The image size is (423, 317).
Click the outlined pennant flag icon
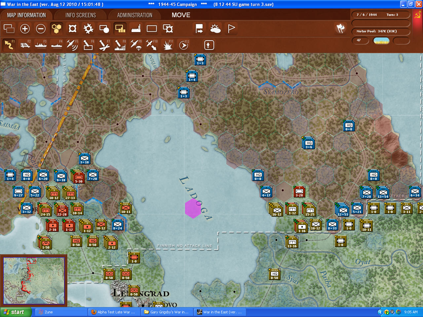pos(231,29)
